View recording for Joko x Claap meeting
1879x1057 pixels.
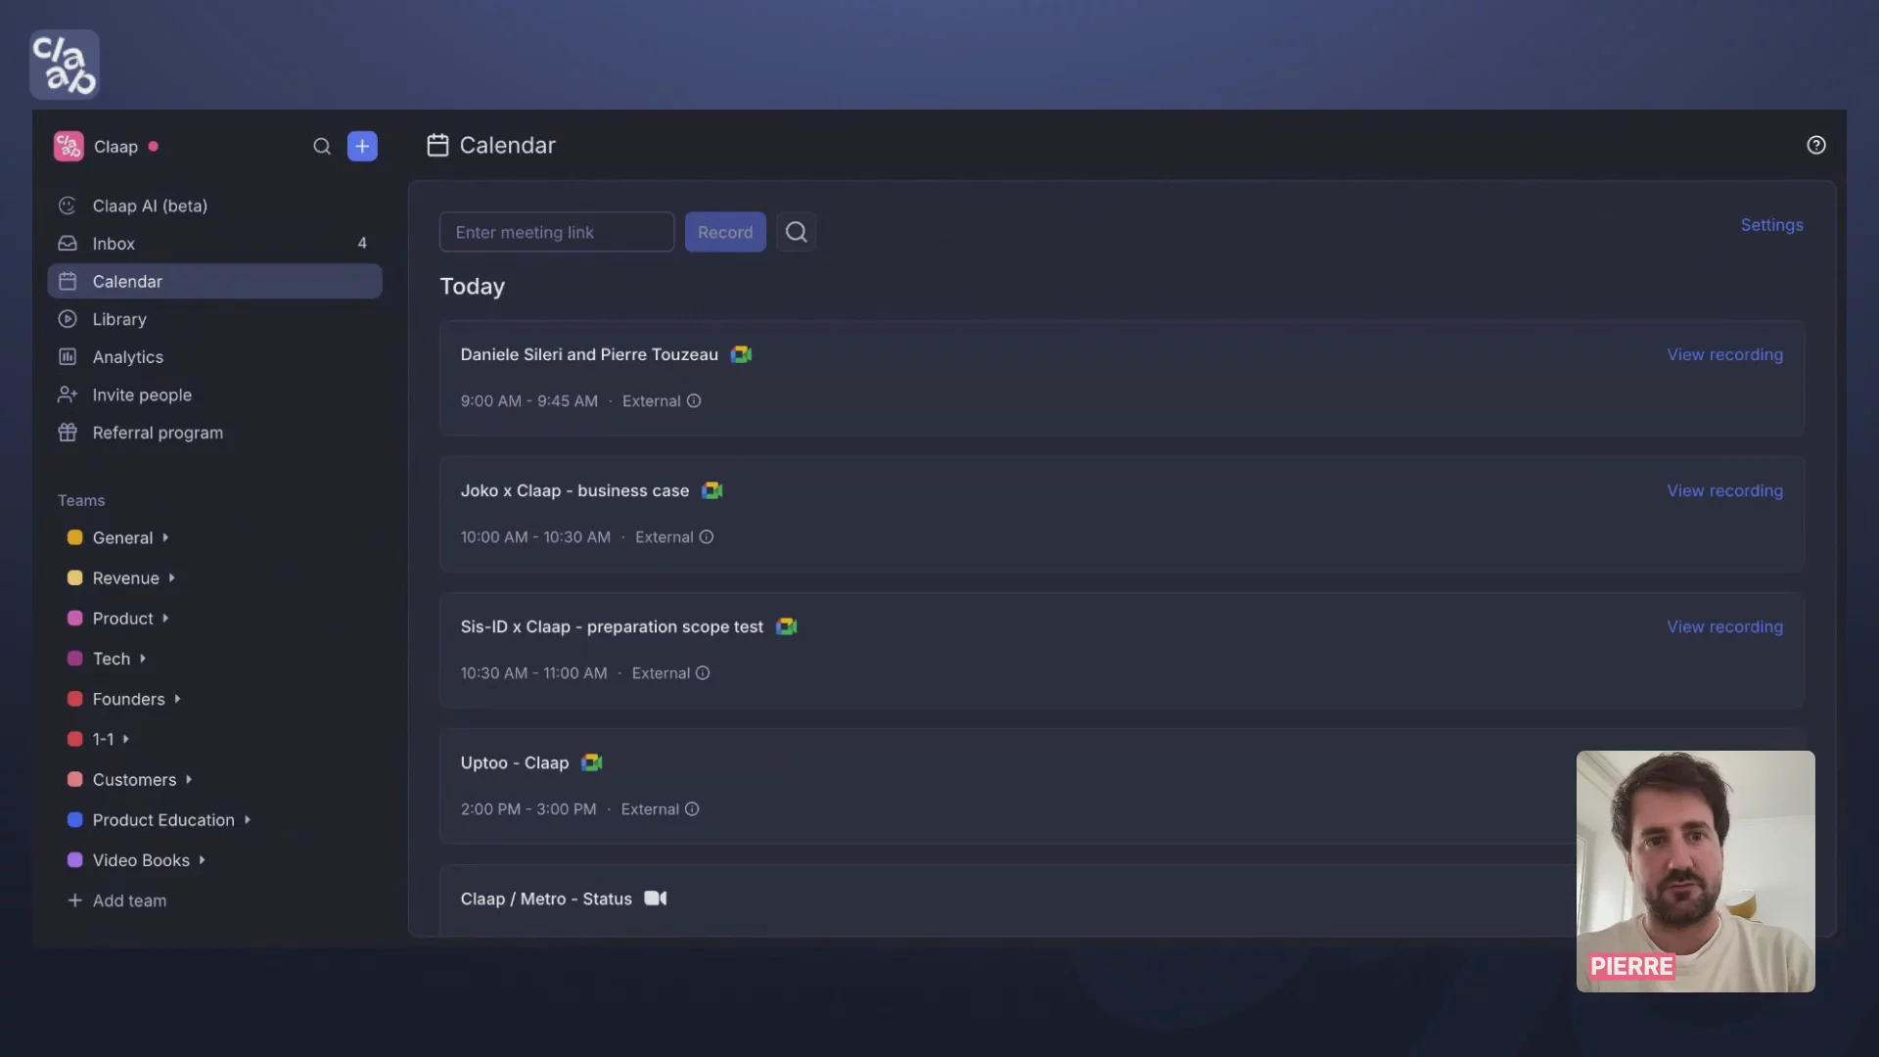tap(1724, 490)
